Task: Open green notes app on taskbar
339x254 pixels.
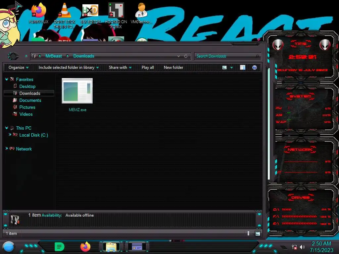Action: [59, 247]
